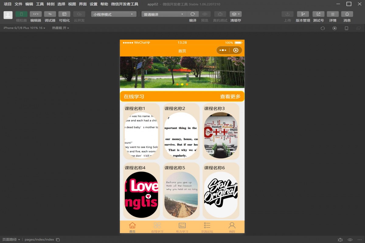Toggle the Simulator panel button
365x243 pixels.
point(21,14)
